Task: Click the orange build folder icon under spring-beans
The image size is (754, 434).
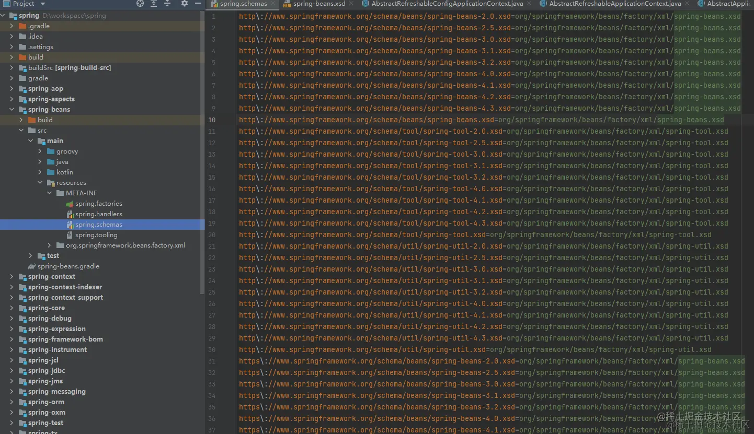Action: tap(32, 120)
